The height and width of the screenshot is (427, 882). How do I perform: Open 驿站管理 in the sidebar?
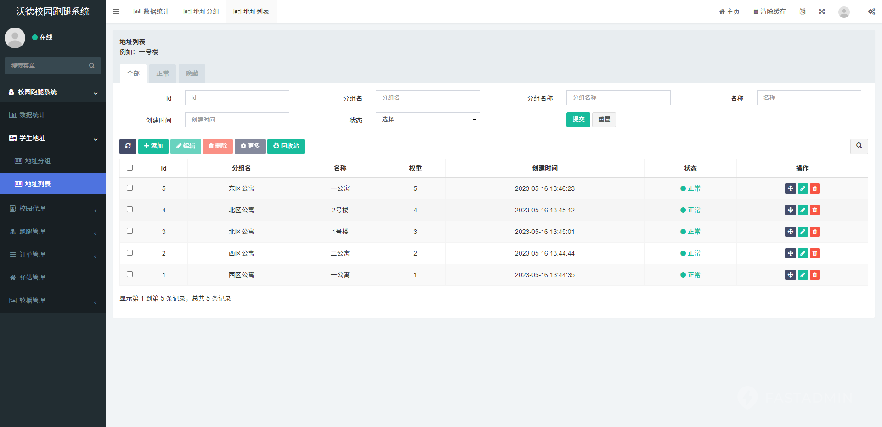click(53, 278)
